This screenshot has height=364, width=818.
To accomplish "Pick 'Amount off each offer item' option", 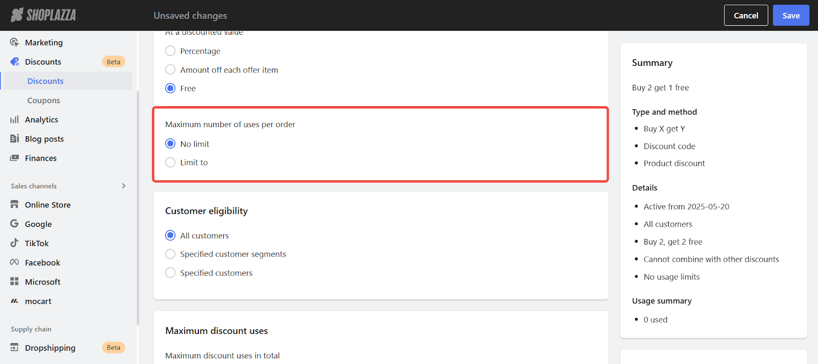I will coord(170,70).
